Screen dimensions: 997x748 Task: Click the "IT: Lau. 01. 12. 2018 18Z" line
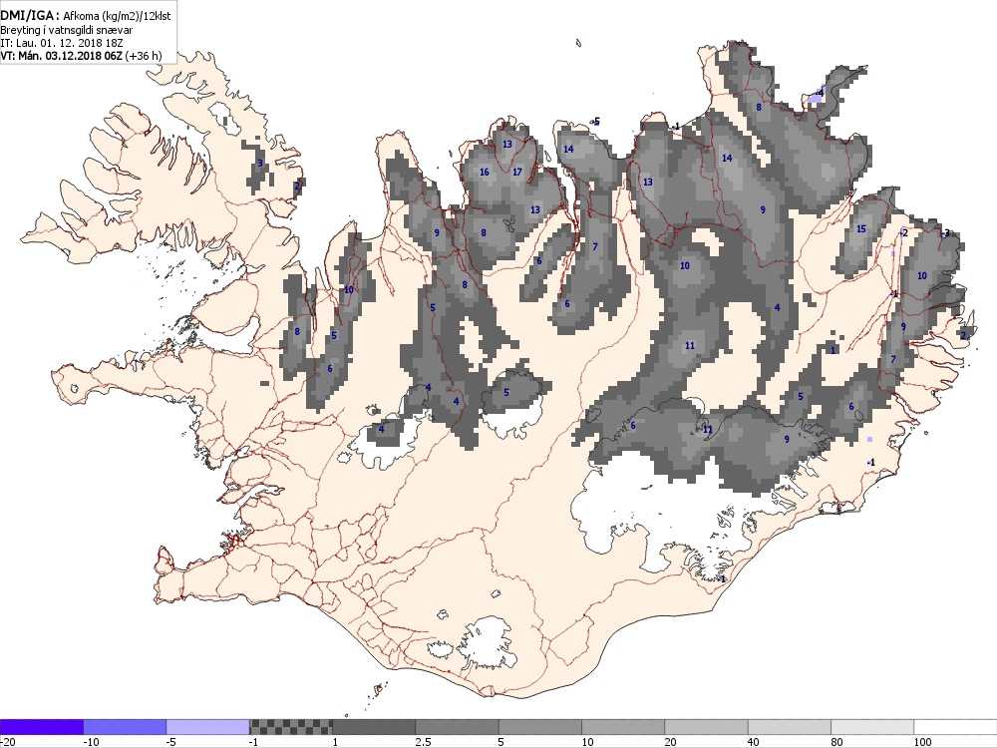coord(62,43)
